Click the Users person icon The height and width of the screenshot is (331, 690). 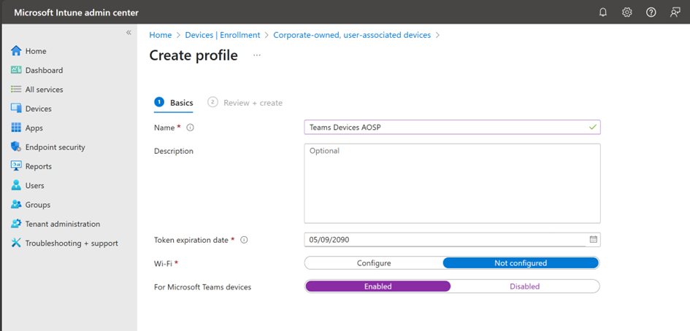click(16, 185)
